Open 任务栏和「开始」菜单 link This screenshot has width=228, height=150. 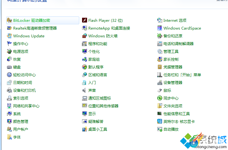pos(182,75)
